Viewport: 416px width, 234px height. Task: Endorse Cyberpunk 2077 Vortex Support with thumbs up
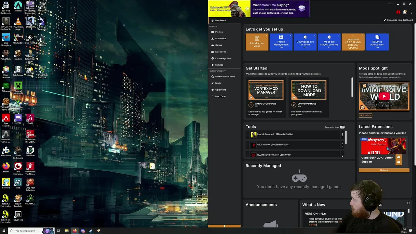coord(399,157)
